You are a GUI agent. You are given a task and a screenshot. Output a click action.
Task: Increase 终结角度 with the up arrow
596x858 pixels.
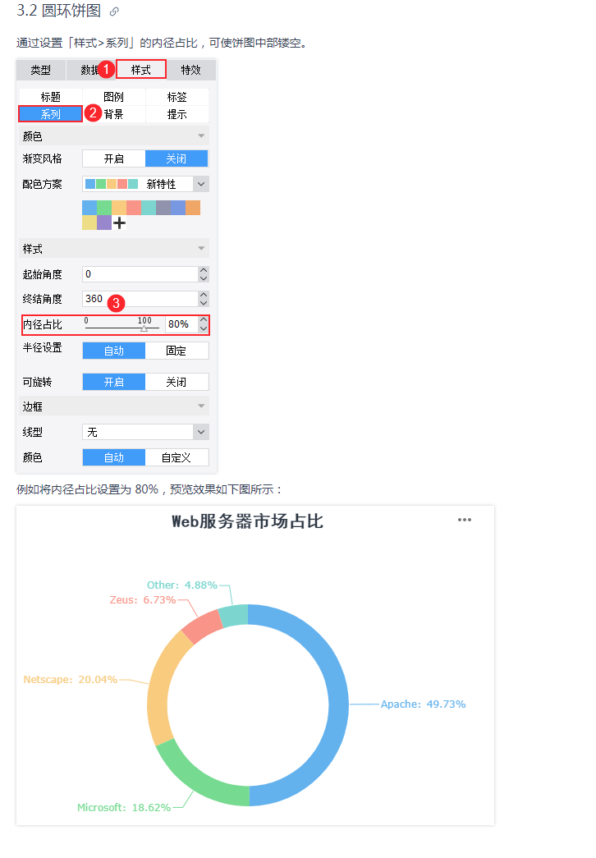tap(204, 295)
